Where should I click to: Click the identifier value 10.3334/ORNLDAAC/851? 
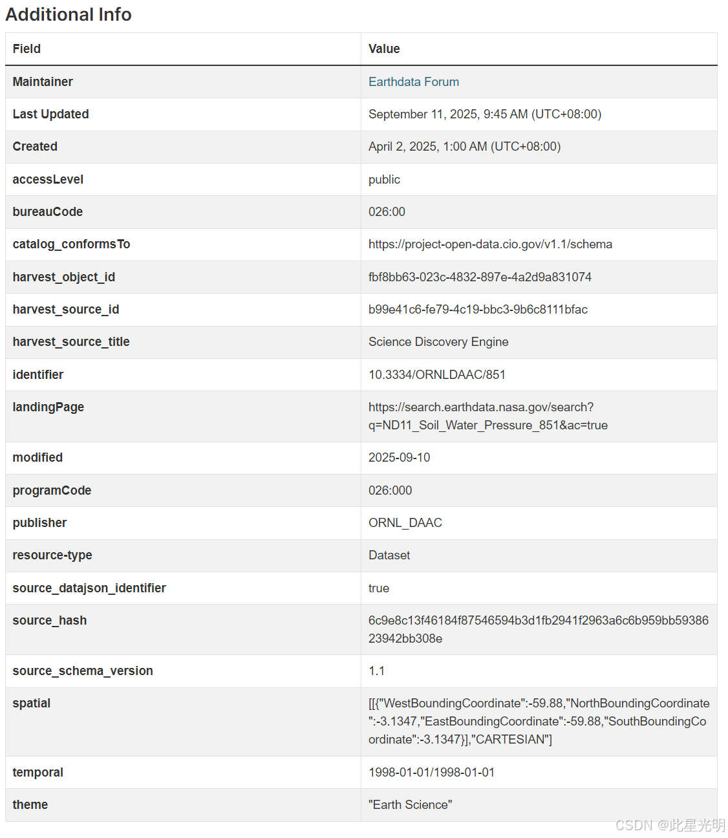[437, 375]
